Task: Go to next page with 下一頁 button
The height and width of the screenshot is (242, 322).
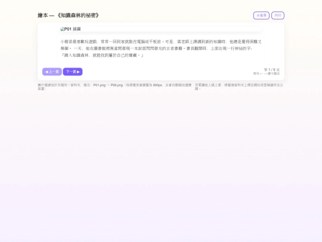Action: click(73, 72)
